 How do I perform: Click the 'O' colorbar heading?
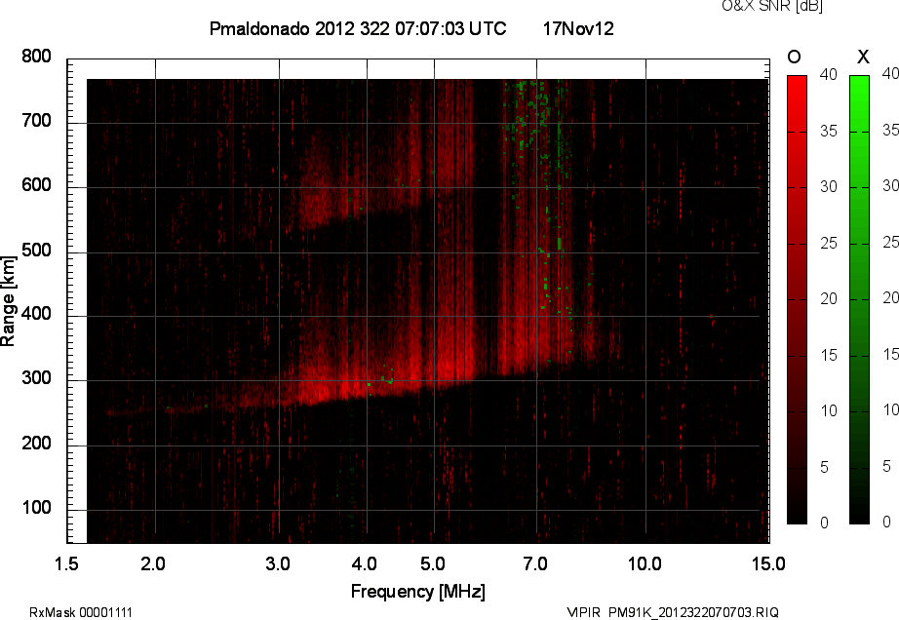click(x=794, y=57)
